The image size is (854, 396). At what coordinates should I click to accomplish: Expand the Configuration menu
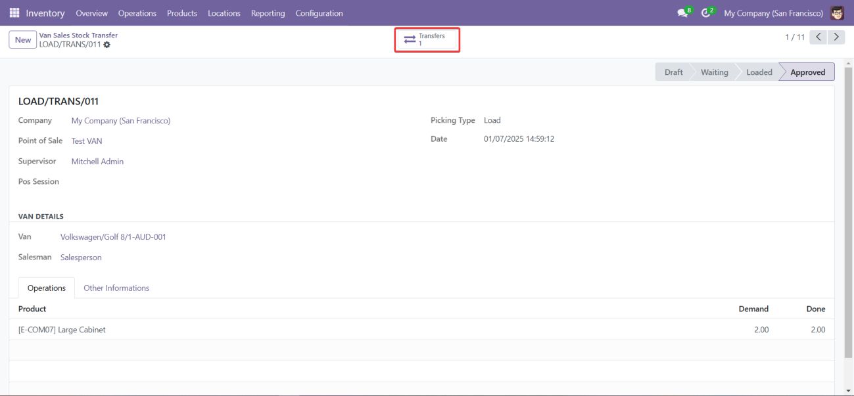(x=319, y=13)
